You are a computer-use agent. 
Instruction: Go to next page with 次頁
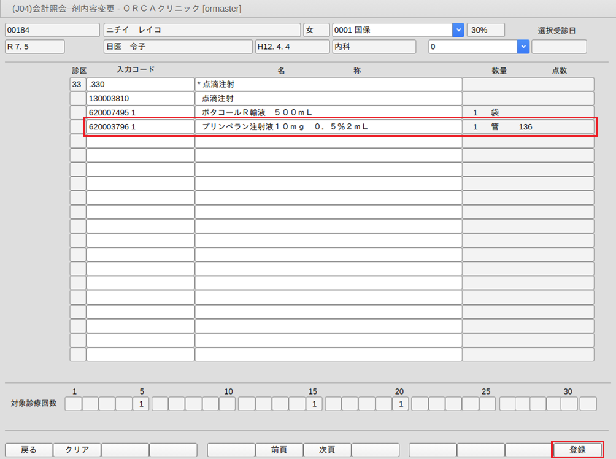pyautogui.click(x=326, y=450)
